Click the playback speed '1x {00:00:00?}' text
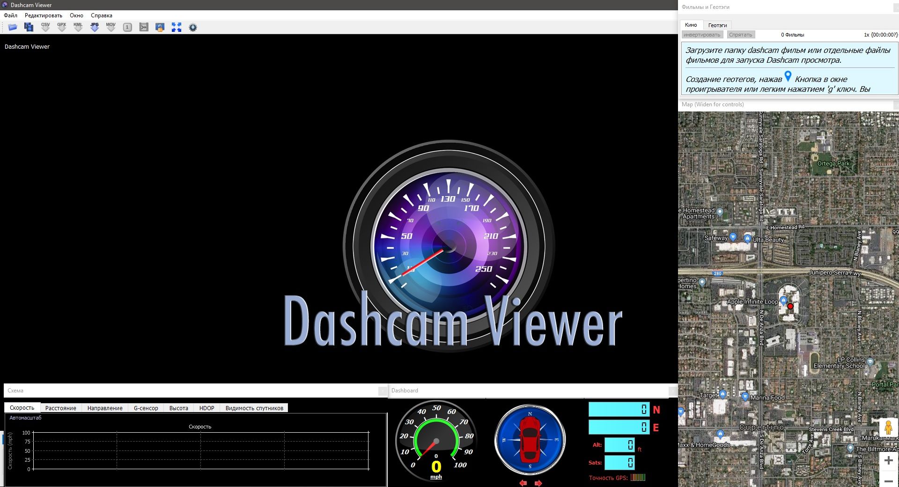 (881, 35)
